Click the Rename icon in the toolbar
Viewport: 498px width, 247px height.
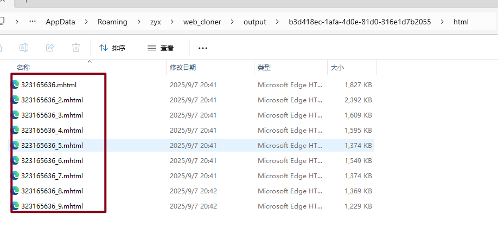point(24,48)
